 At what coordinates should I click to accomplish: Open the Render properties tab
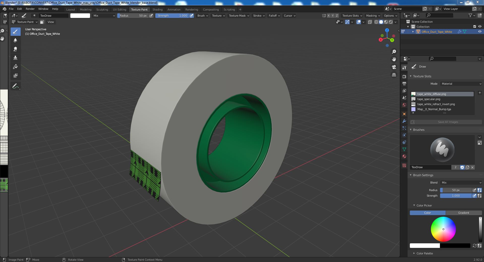(404, 76)
